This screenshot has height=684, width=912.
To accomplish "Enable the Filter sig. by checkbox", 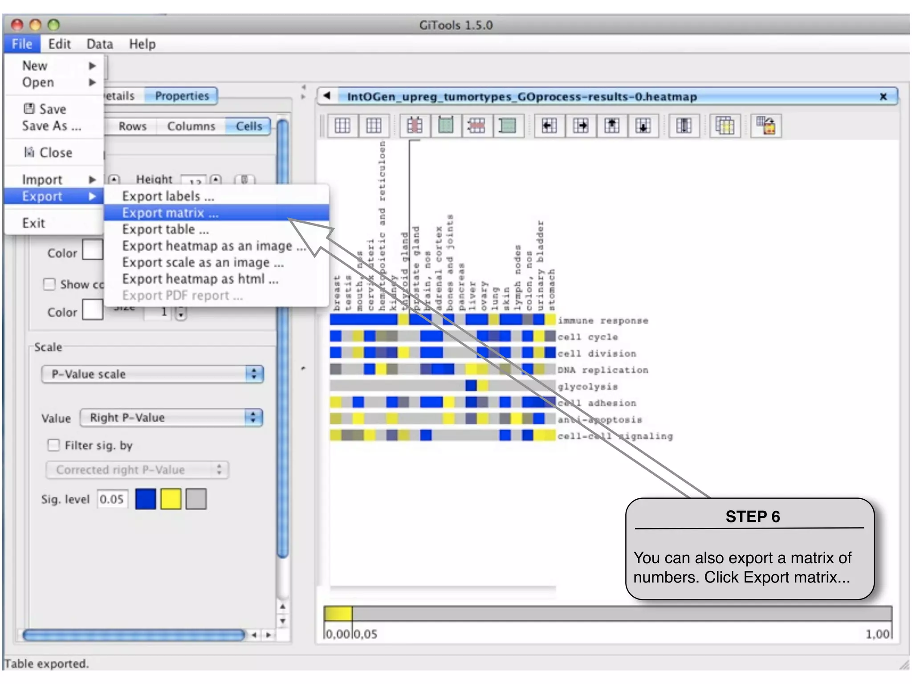I will (x=53, y=445).
